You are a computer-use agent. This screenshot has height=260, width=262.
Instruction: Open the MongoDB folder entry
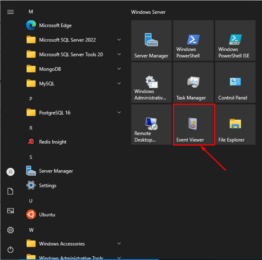[x=73, y=69]
